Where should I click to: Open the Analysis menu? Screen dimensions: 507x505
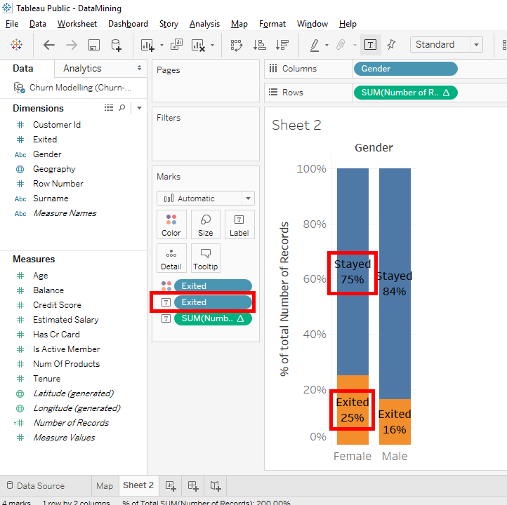coord(204,24)
